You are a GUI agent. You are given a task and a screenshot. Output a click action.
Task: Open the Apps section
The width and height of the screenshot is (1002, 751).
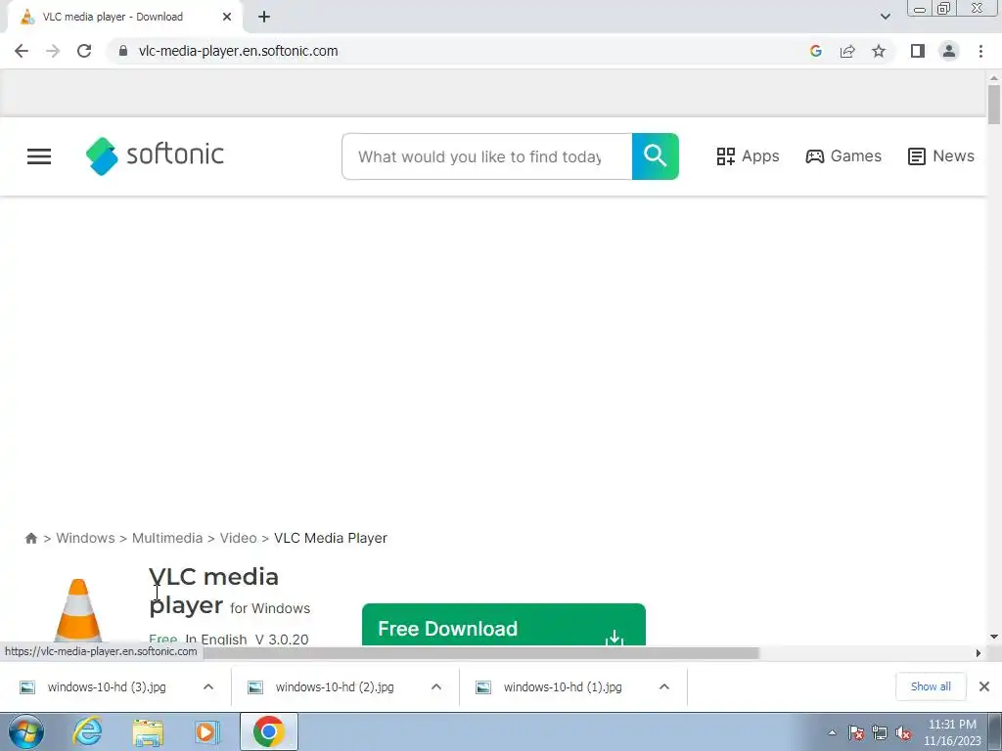click(x=748, y=156)
